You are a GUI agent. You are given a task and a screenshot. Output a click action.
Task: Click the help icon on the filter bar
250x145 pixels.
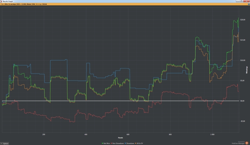(249, 4)
